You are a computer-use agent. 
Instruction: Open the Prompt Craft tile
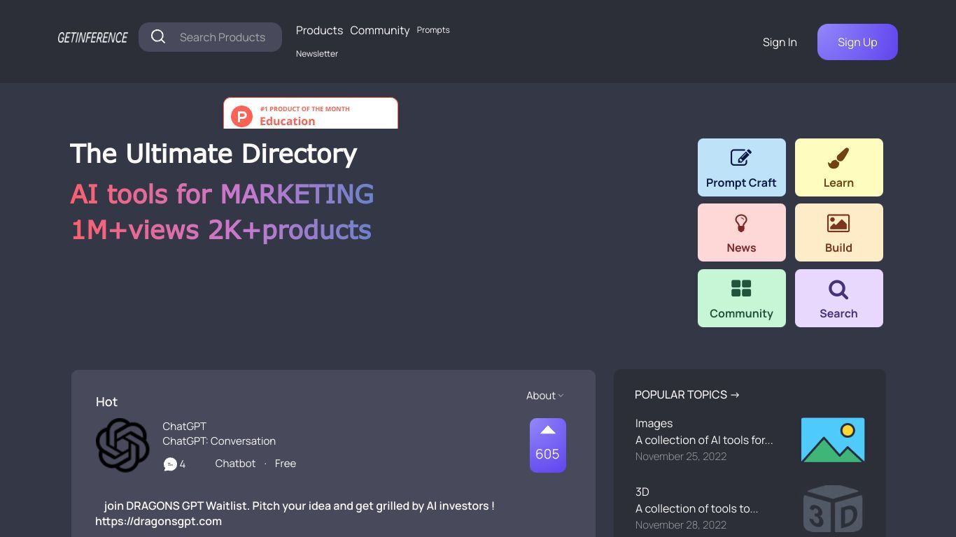(742, 168)
